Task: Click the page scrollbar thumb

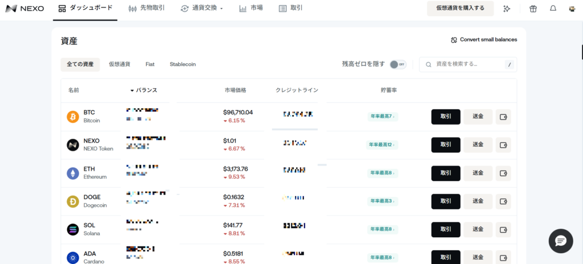Action: click(x=582, y=52)
